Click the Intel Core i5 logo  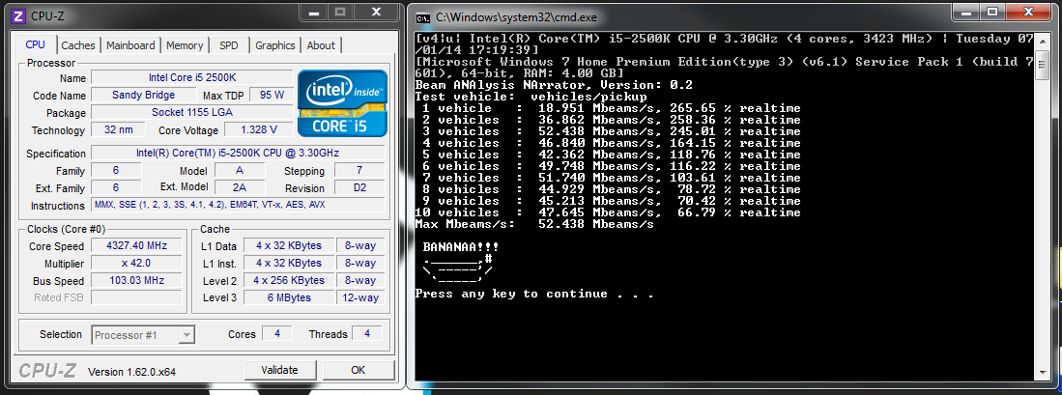point(342,102)
